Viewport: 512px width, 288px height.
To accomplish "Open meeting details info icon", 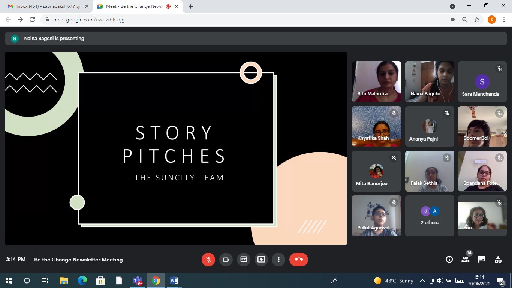I will tap(449, 259).
